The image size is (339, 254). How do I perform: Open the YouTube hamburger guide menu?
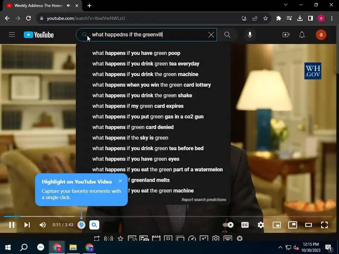(12, 34)
